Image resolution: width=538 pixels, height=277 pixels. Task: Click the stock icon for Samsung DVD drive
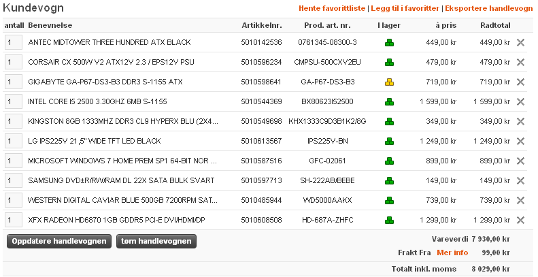point(389,181)
